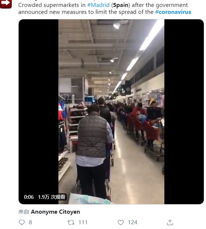This screenshot has height=229, width=206.
Task: Click the reply speech bubble icon
Action: point(22,222)
